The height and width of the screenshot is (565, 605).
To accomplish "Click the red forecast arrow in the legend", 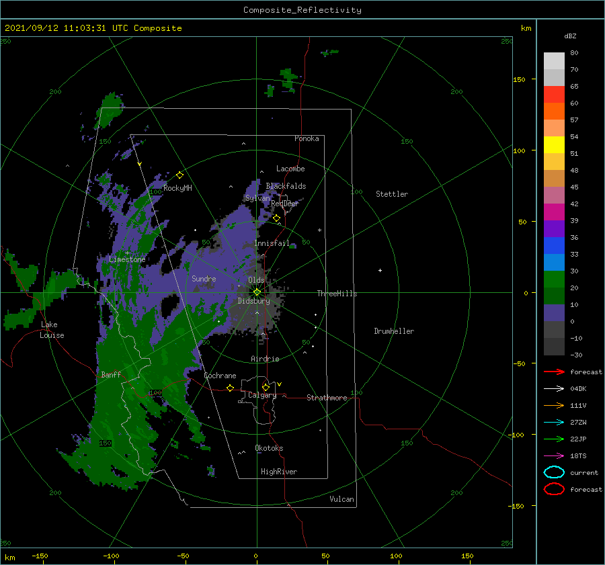I will (x=554, y=372).
